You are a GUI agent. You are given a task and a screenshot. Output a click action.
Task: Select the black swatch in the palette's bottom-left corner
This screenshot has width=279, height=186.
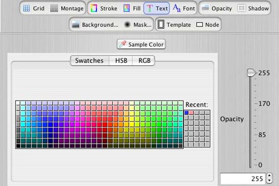pyautogui.click(x=18, y=146)
